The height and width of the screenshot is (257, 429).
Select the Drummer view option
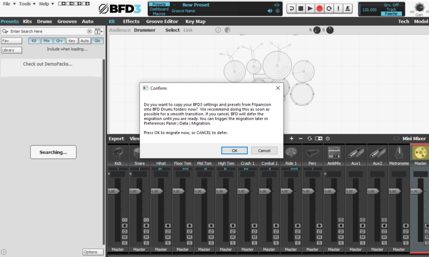point(144,30)
